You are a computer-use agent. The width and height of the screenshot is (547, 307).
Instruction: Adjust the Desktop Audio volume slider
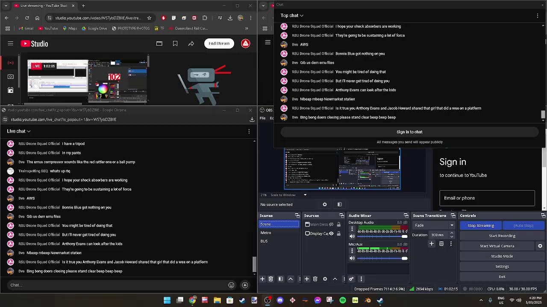click(382, 236)
